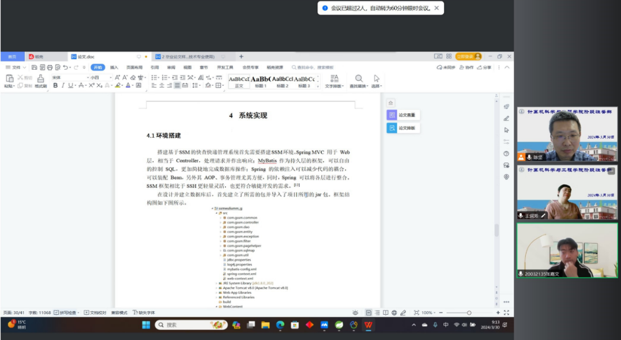Switch to the Insert (插入) ribbon tab
The image size is (621, 340).
(x=114, y=67)
